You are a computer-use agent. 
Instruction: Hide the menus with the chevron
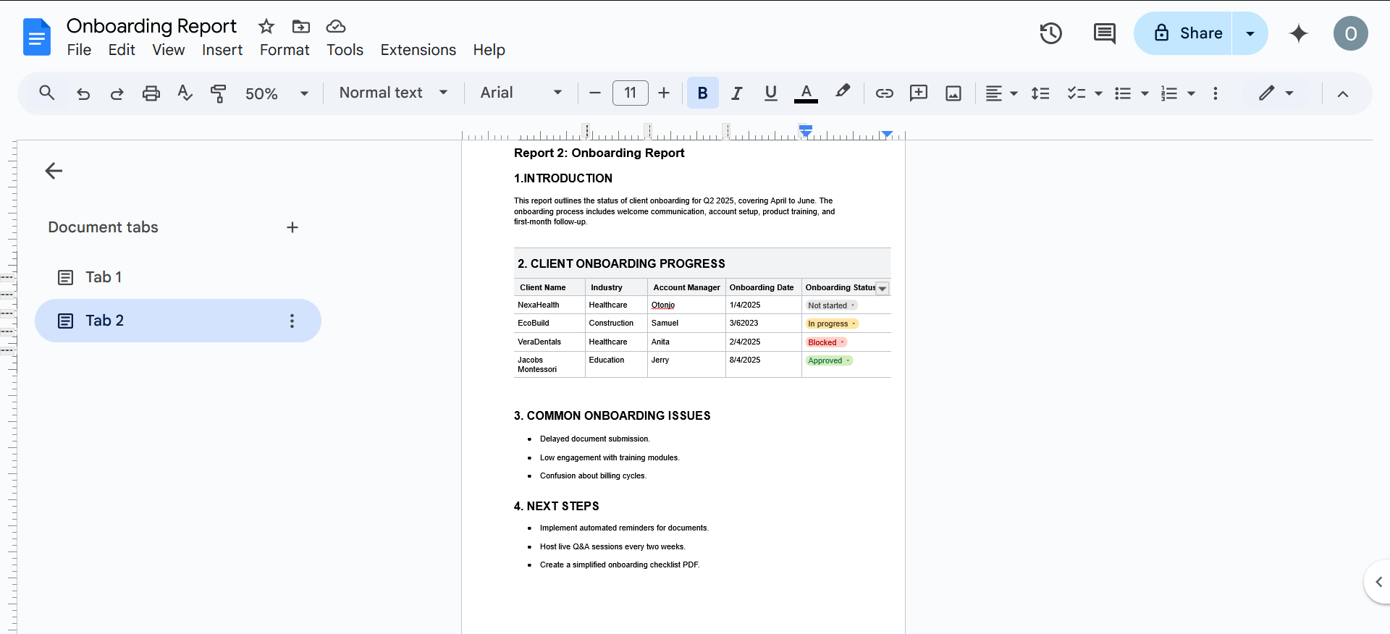pyautogui.click(x=1342, y=93)
